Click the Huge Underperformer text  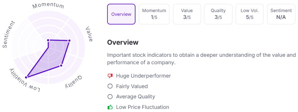144,76
